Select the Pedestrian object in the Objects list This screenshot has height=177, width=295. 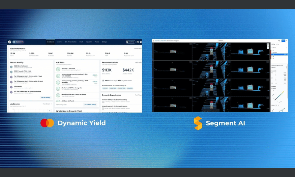point(275,53)
